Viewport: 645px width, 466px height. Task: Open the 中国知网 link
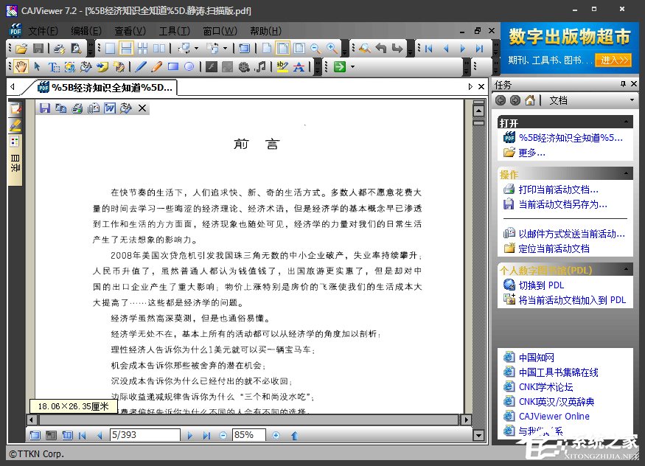coord(536,357)
